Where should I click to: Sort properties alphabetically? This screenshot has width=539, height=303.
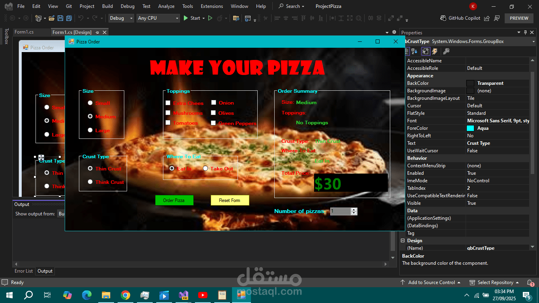pyautogui.click(x=414, y=51)
